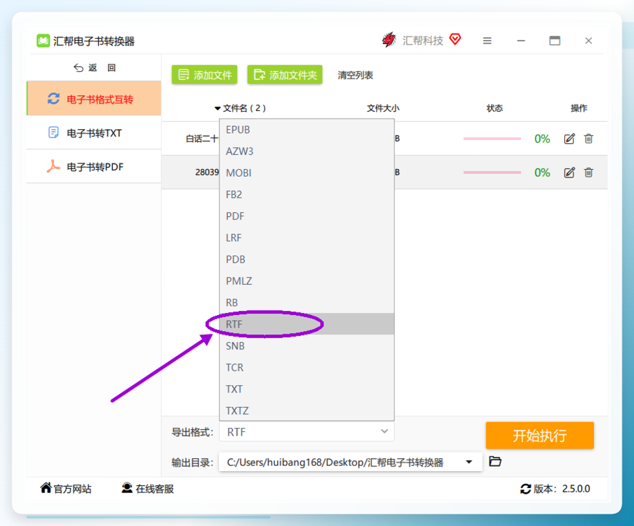Click the progress bar of 28039 row

pos(492,172)
